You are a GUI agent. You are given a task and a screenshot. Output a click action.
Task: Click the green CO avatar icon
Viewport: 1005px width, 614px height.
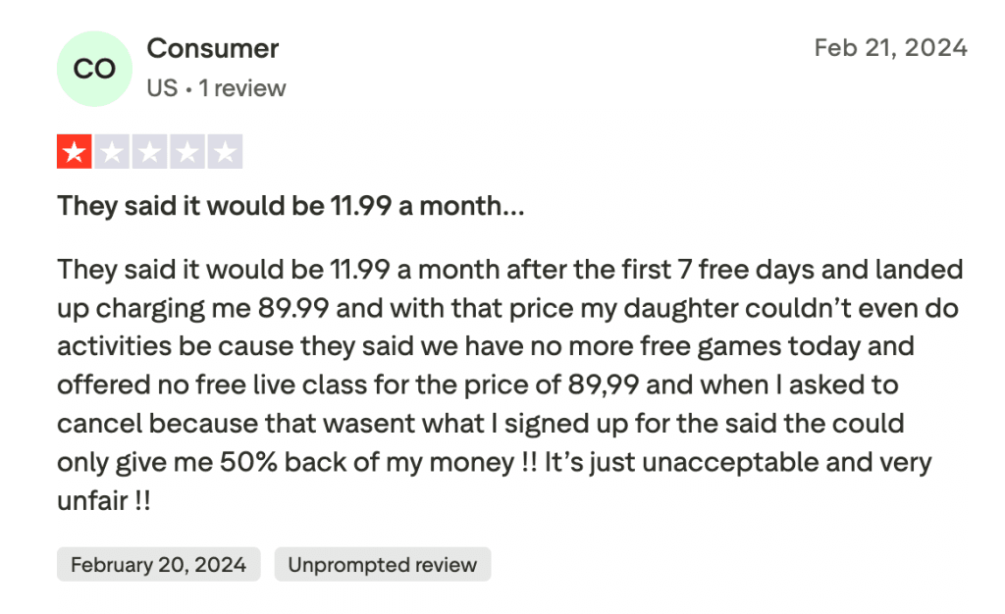pyautogui.click(x=94, y=69)
